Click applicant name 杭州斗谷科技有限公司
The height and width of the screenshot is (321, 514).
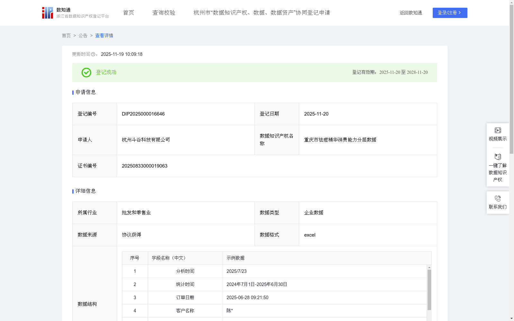click(146, 140)
